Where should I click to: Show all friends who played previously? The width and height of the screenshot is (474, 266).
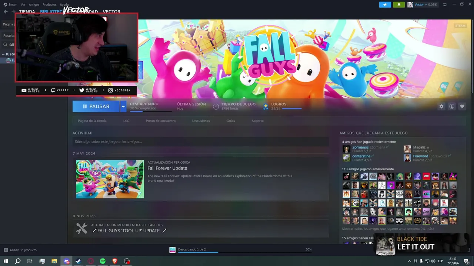(388, 229)
